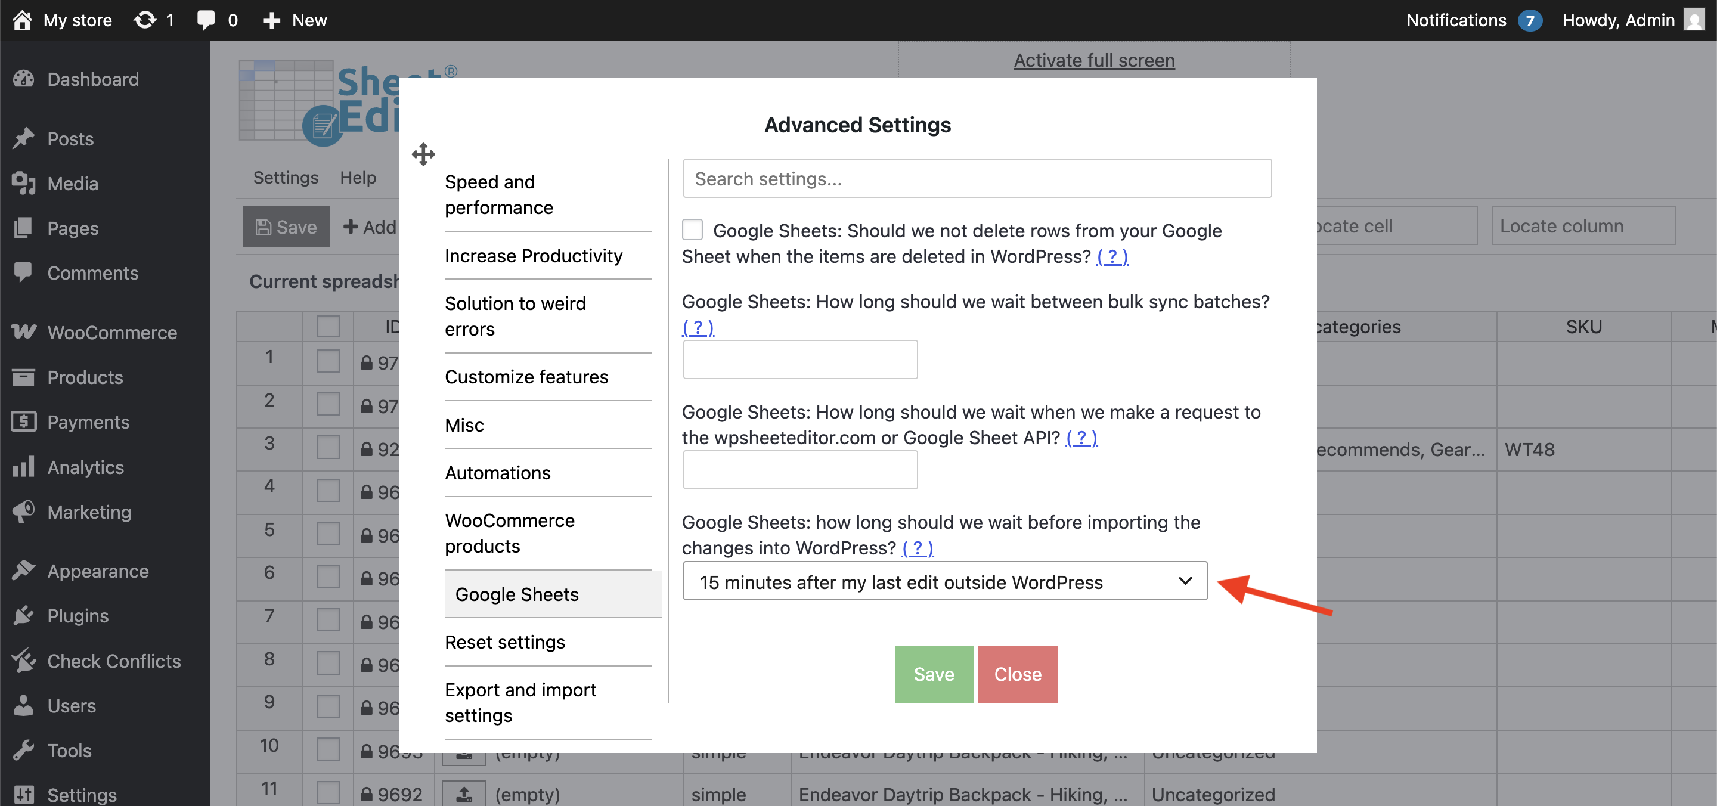Click the Posts pin icon
Image resolution: width=1717 pixels, height=806 pixels.
[23, 139]
